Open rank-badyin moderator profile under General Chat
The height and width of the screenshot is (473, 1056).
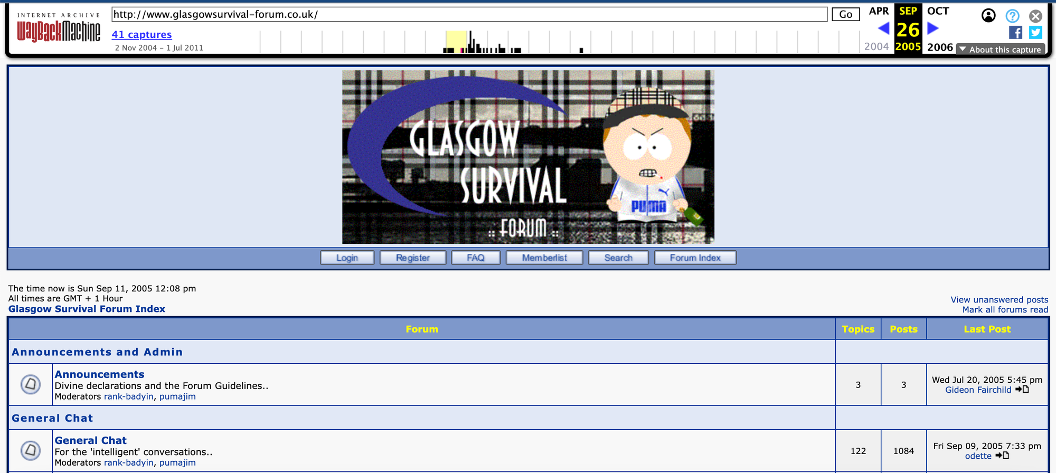click(x=129, y=462)
